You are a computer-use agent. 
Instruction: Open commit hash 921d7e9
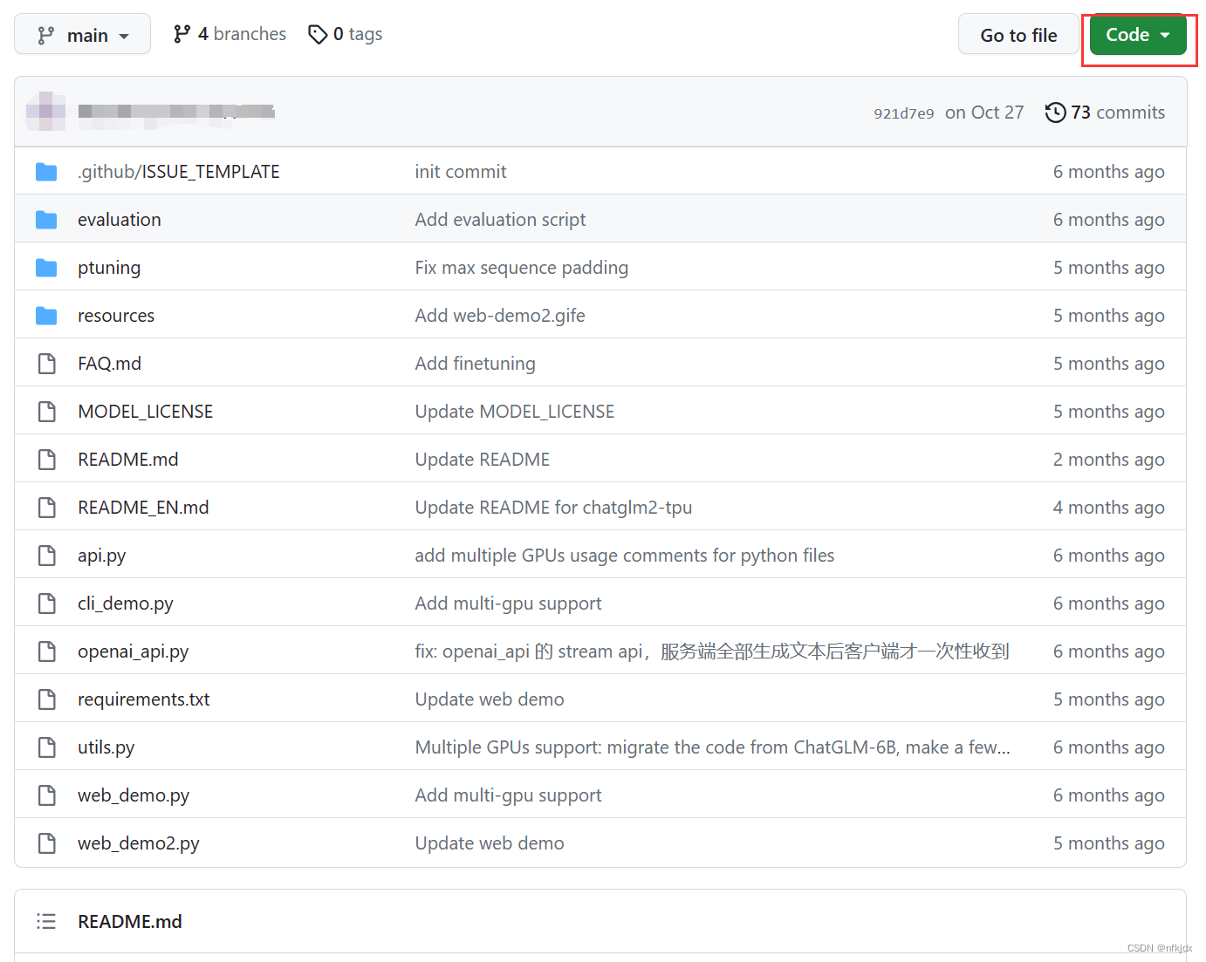(x=904, y=113)
